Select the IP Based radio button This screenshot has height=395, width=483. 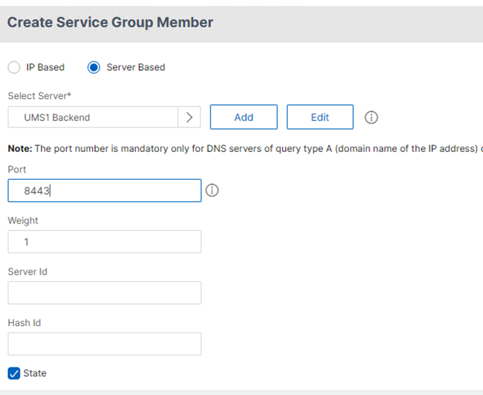(14, 67)
